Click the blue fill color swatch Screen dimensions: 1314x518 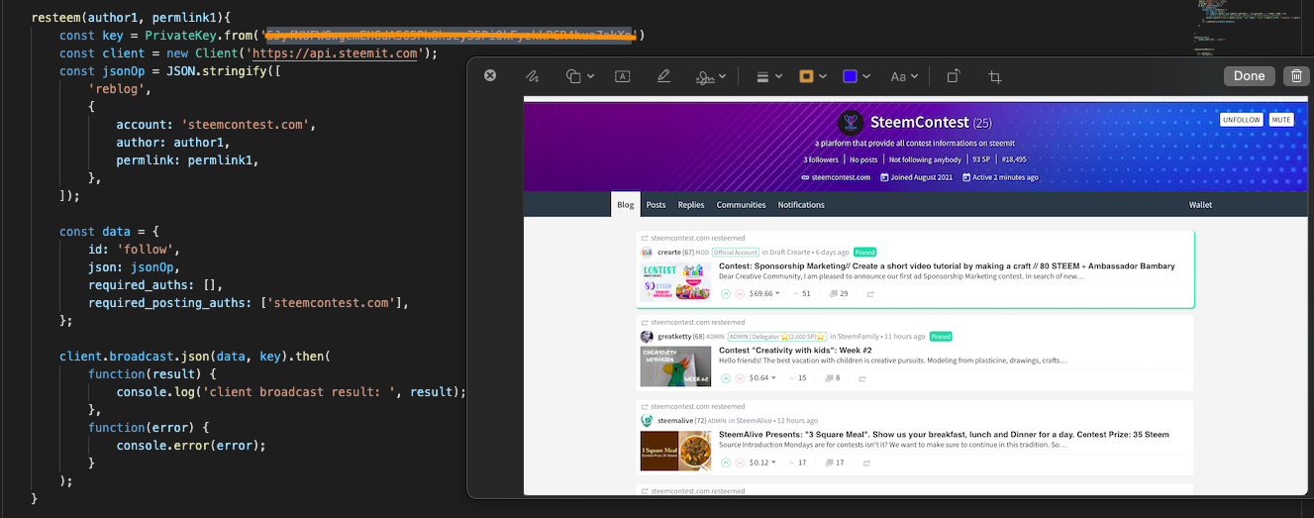tap(850, 76)
